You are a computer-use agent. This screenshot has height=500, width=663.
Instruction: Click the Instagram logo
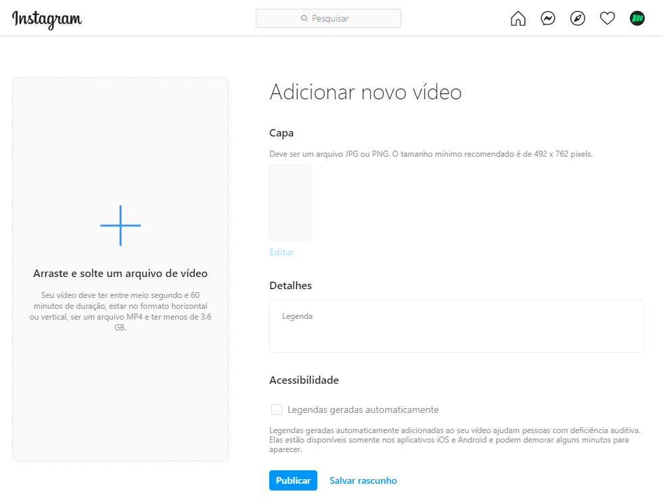click(x=47, y=19)
